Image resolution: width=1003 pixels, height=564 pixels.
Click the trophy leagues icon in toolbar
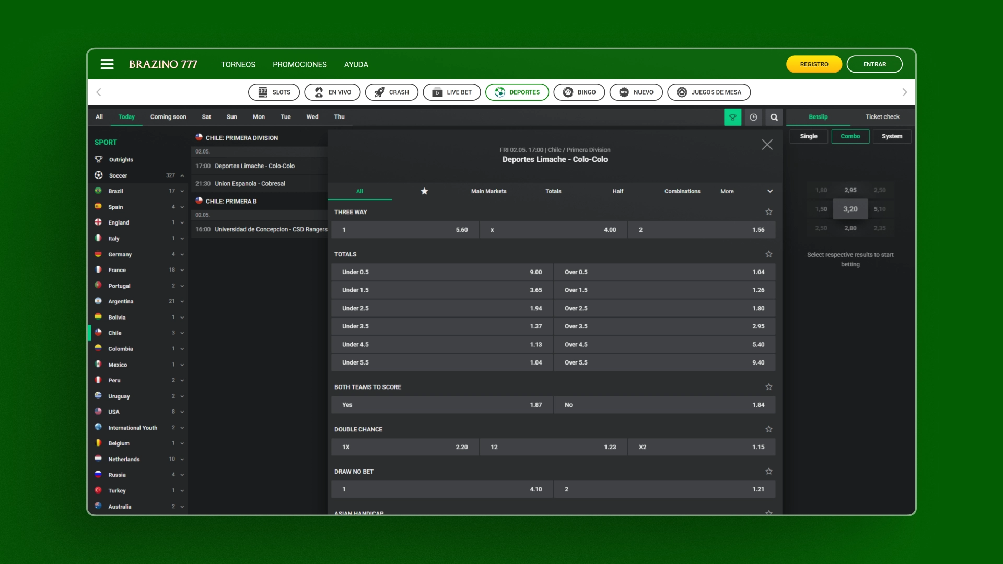(x=732, y=117)
